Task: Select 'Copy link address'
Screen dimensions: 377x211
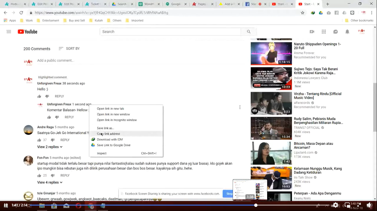Action: click(126, 134)
